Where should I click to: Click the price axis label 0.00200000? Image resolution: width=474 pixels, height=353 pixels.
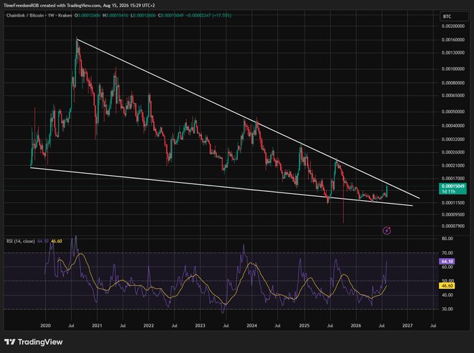click(x=453, y=26)
